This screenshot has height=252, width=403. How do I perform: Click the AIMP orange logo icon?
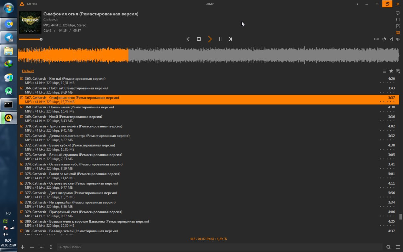(22, 4)
